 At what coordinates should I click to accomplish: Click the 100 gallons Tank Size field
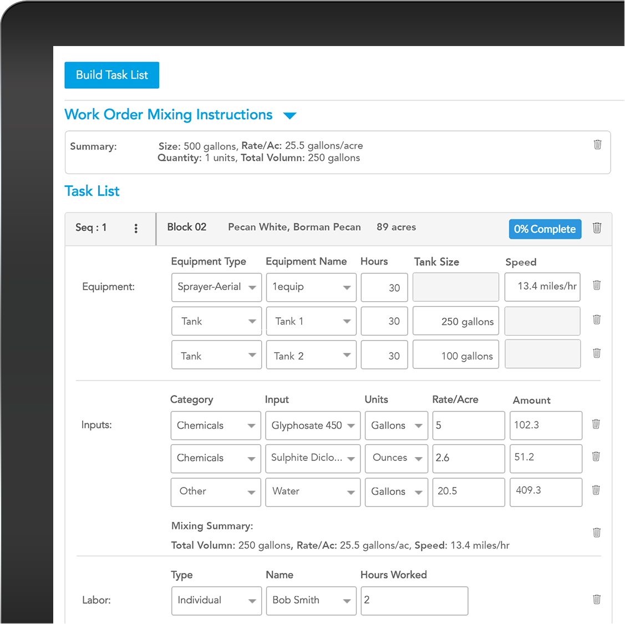(456, 354)
